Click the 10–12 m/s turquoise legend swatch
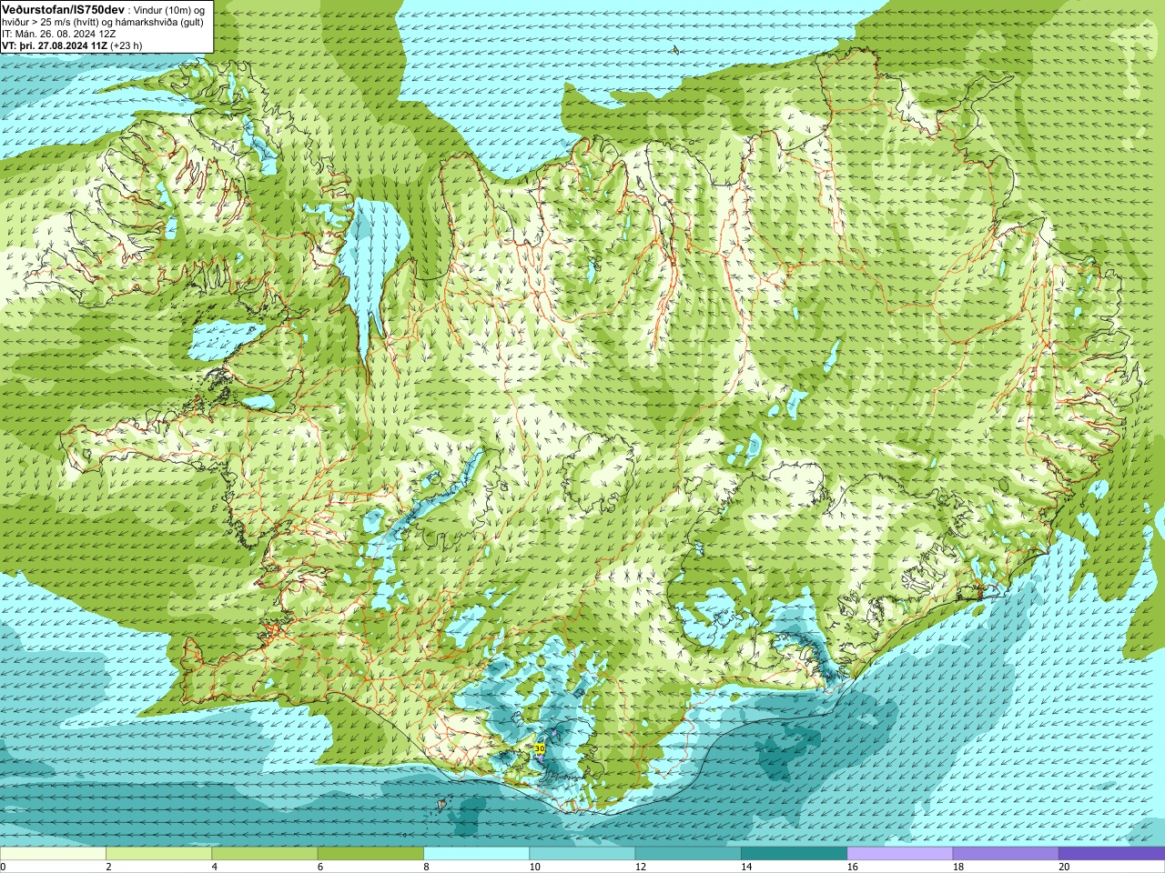 coord(582,853)
